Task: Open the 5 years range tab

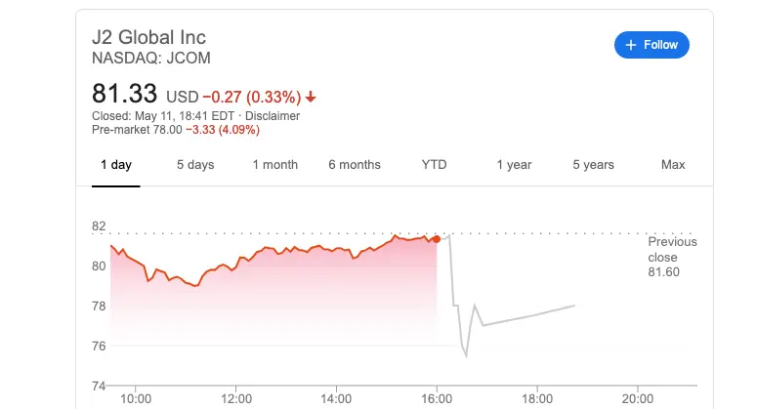Action: 593,164
